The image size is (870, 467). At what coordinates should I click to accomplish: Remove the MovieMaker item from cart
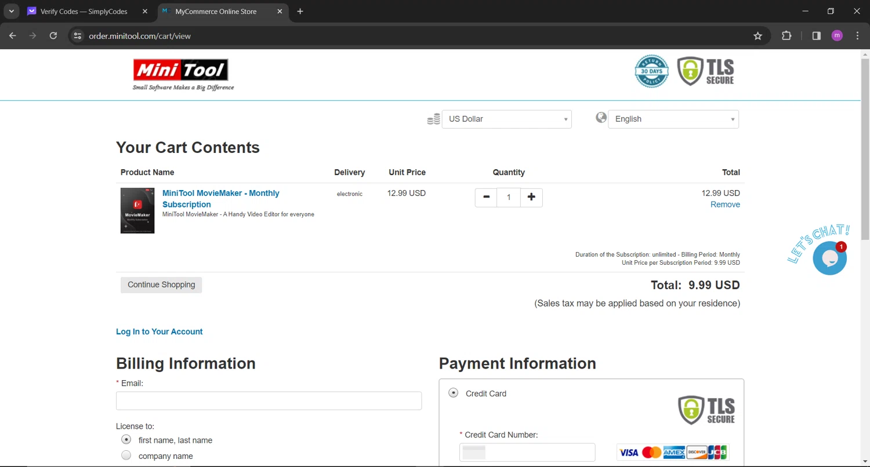point(725,205)
